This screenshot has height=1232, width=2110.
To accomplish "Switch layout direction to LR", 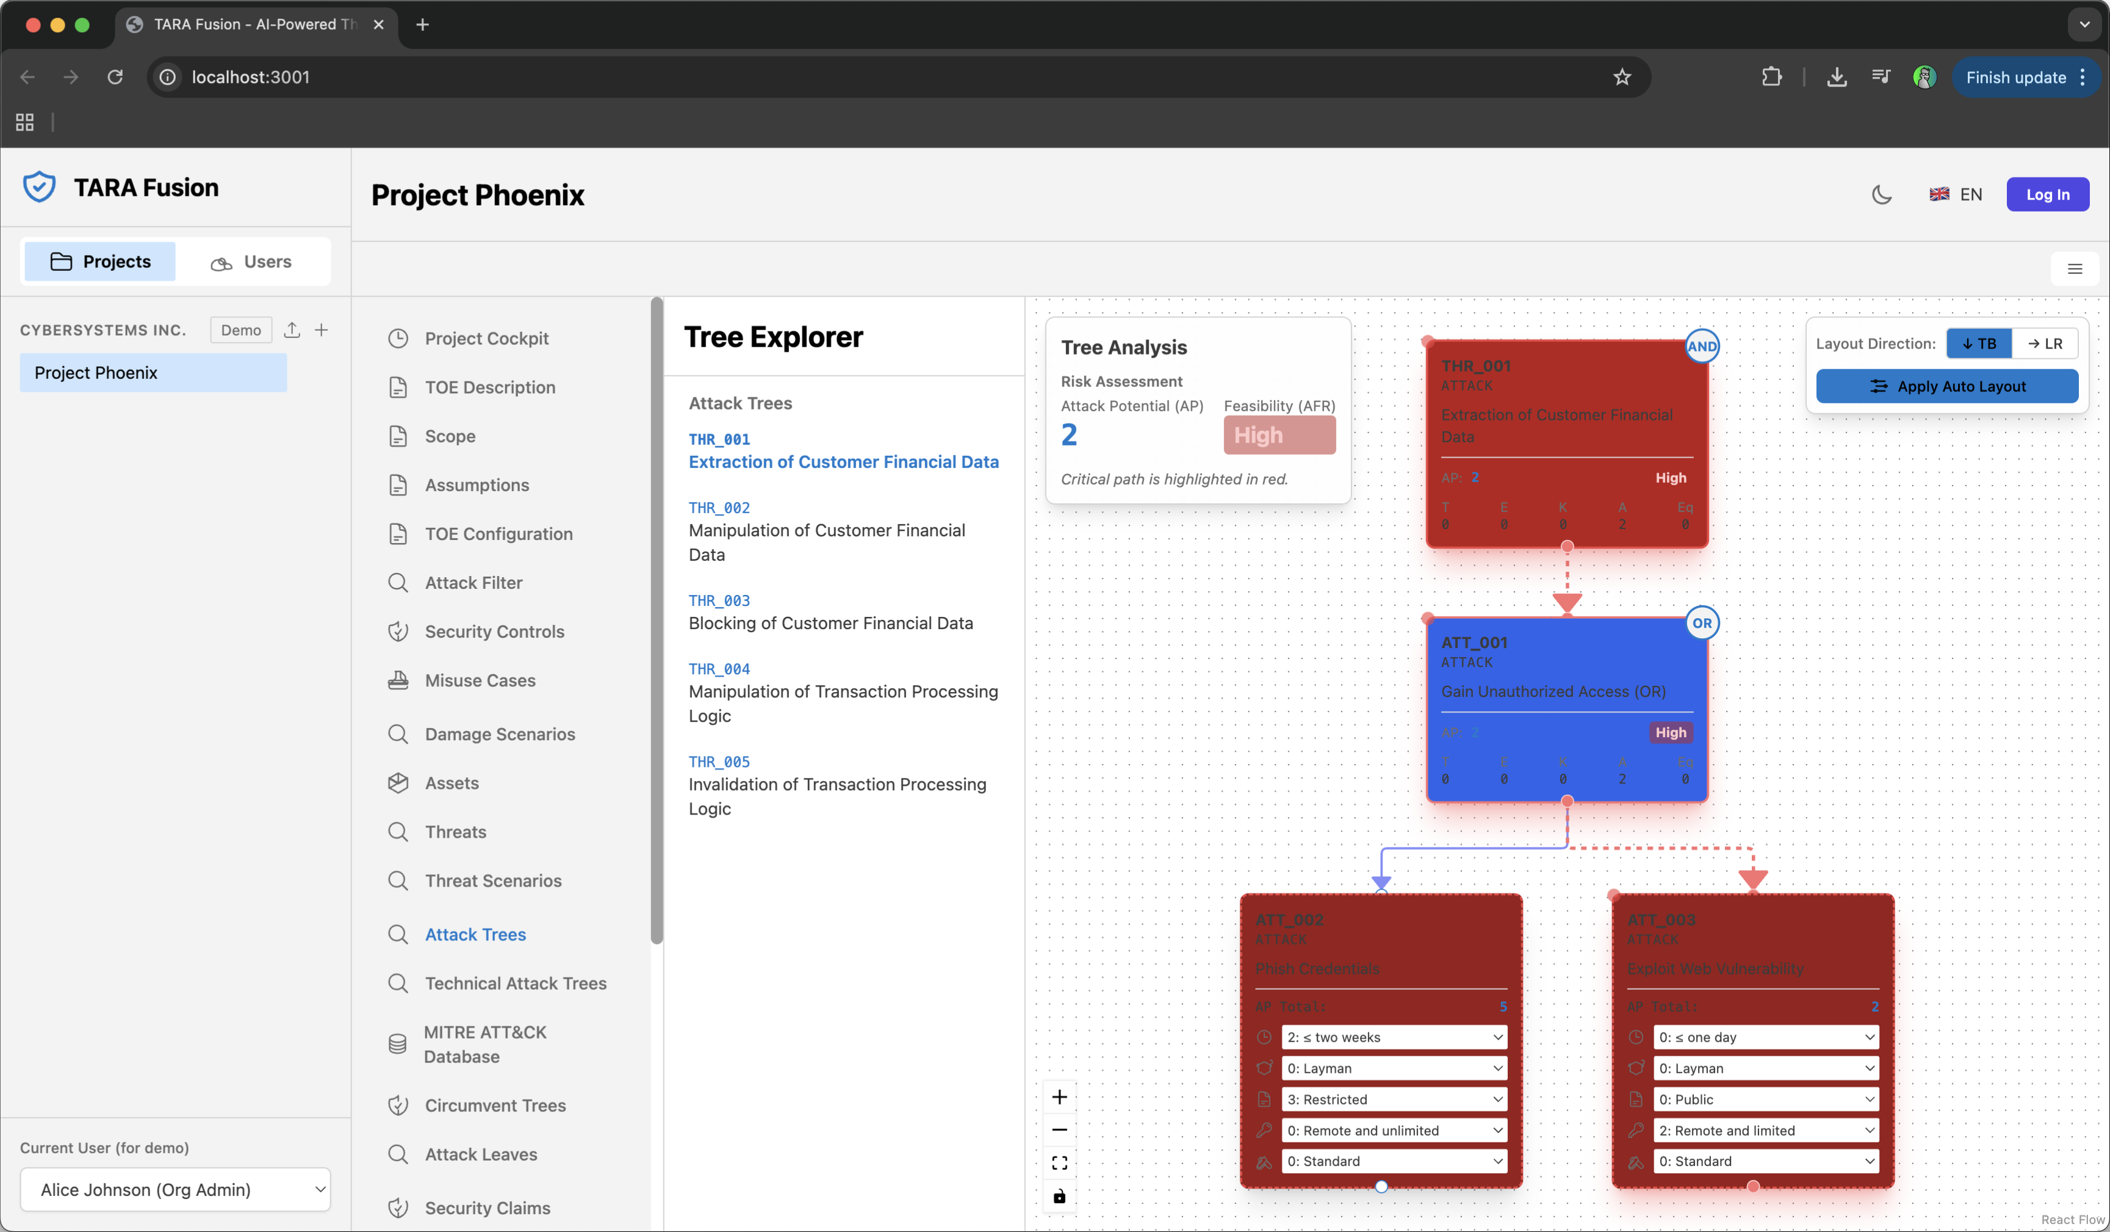I will [x=2044, y=344].
